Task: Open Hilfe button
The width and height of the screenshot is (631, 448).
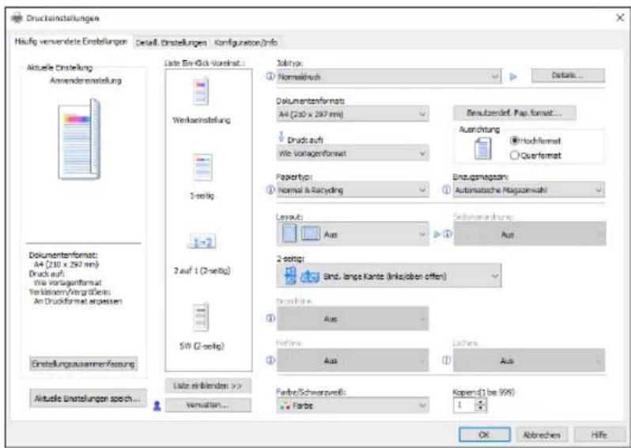Action: point(599,435)
